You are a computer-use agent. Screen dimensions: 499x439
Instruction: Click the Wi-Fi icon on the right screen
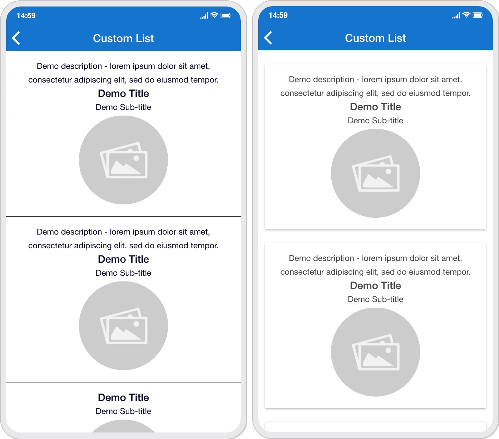[466, 15]
